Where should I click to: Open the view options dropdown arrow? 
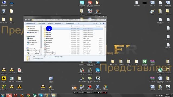pos(97,23)
